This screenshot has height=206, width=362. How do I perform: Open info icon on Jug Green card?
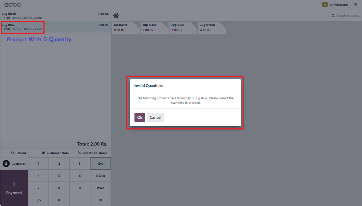[224, 24]
